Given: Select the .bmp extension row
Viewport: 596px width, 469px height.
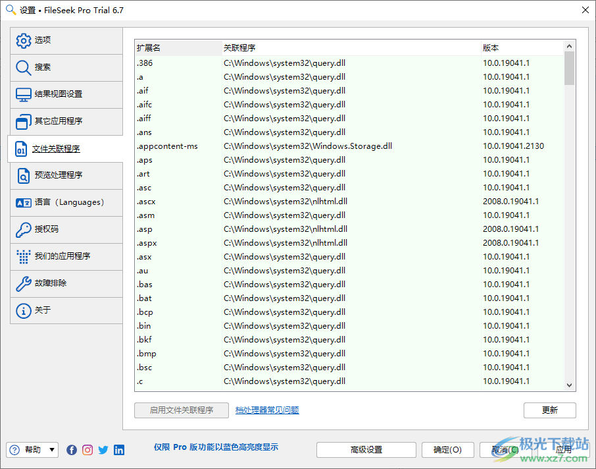Looking at the screenshot, I should 349,354.
